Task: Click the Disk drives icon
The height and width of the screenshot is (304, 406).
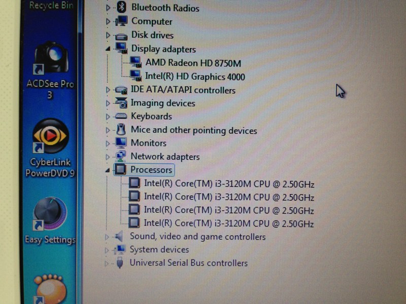Action: click(121, 35)
